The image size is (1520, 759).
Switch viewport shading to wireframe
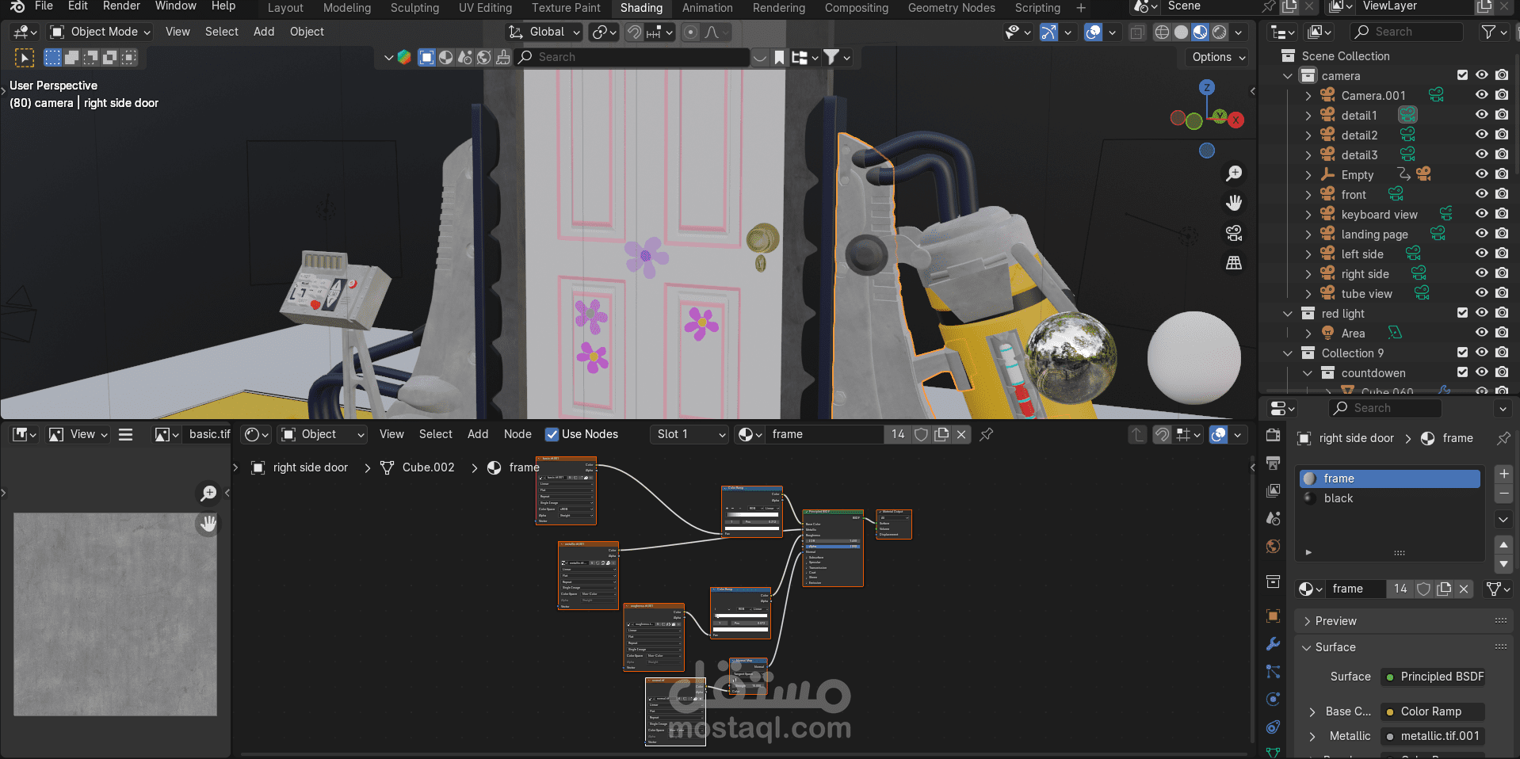pos(1162,32)
